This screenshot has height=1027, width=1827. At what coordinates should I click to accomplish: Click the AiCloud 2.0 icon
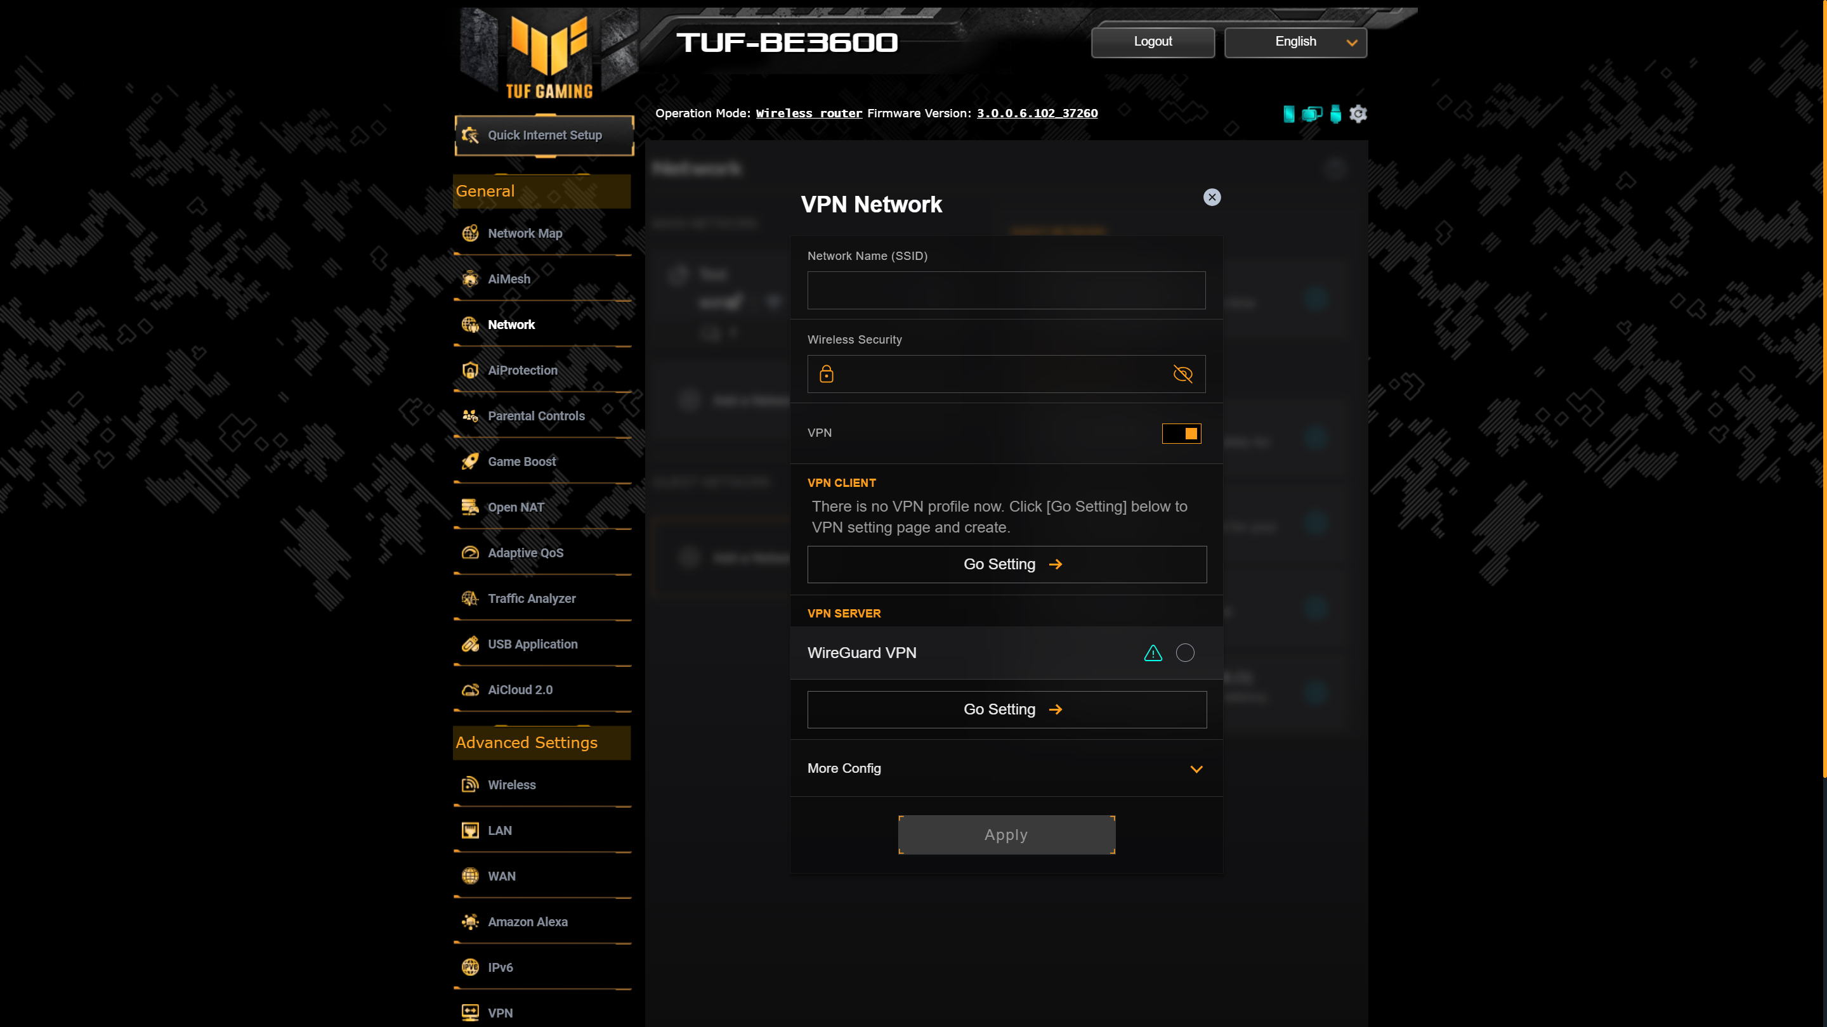tap(471, 690)
